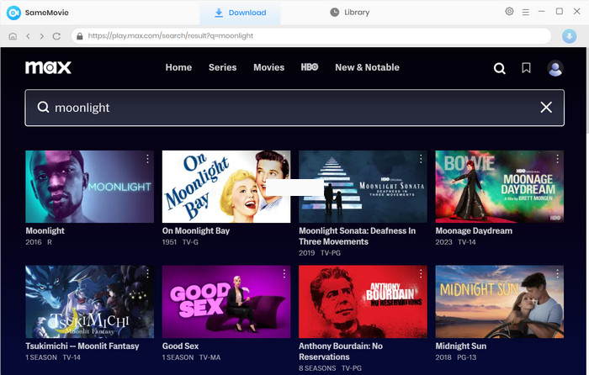The height and width of the screenshot is (375, 589).
Task: Open the HBO hub
Action: [310, 67]
